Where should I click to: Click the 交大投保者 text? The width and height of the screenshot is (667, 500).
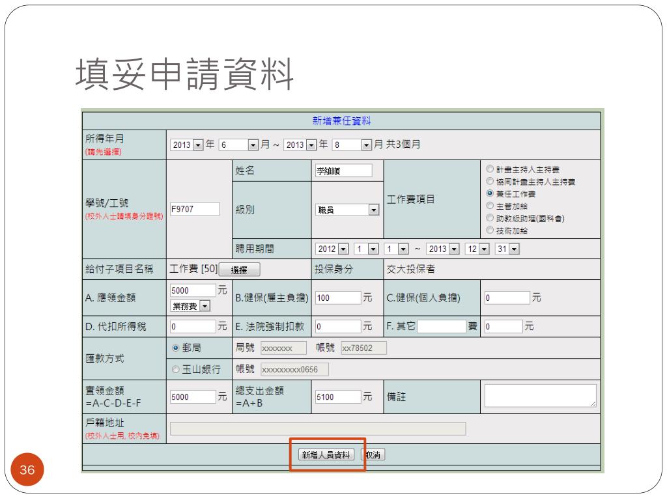point(410,269)
